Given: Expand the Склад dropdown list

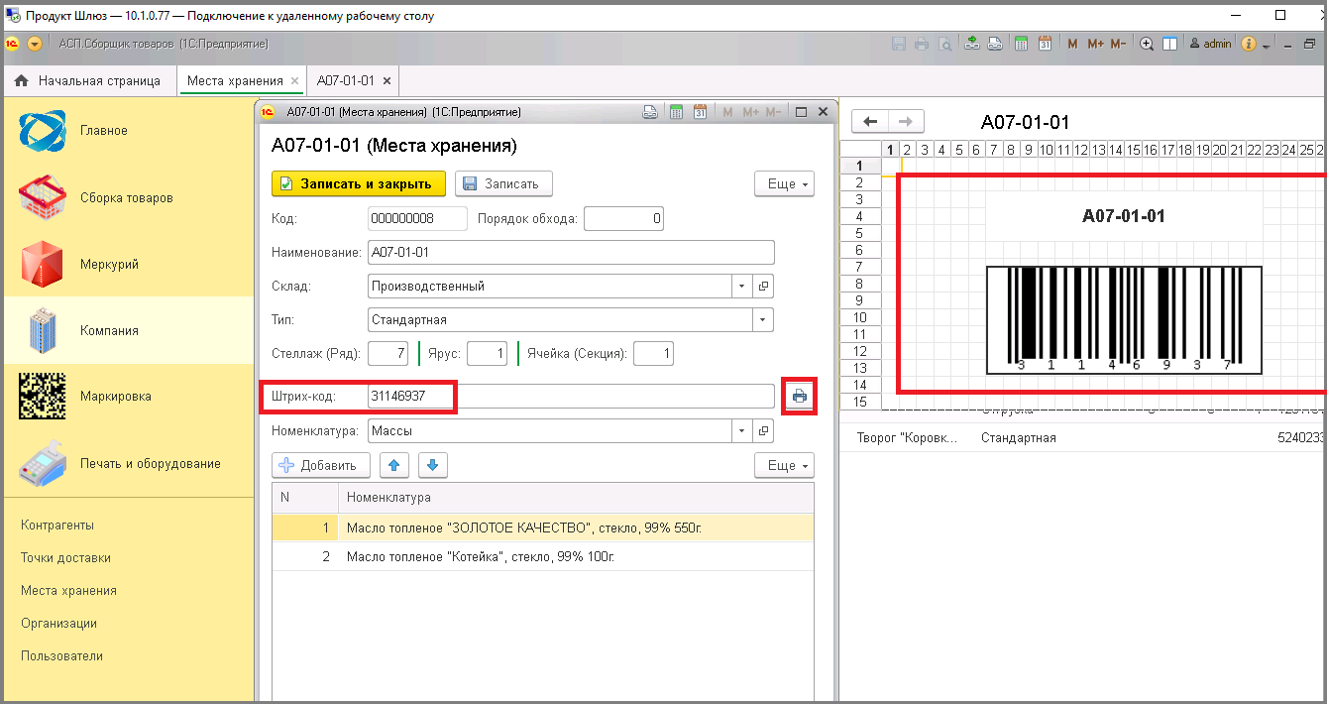Looking at the screenshot, I should point(743,287).
